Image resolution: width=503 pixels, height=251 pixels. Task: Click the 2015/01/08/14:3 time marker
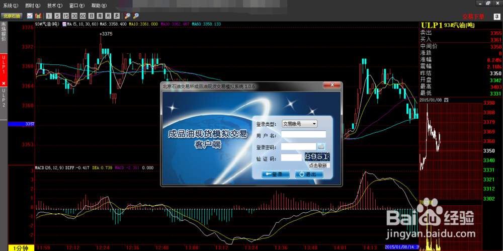(x=402, y=247)
